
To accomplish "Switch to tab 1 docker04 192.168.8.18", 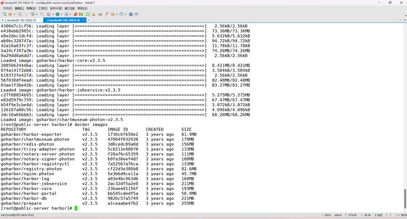I will [21, 20].
